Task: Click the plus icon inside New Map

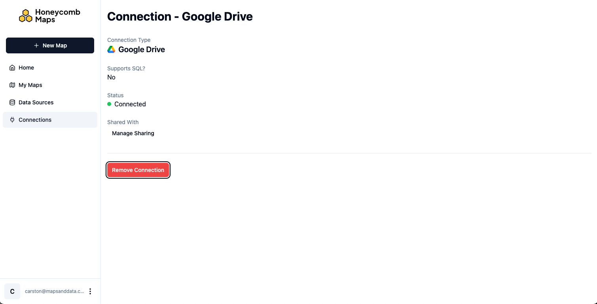Action: click(x=36, y=45)
